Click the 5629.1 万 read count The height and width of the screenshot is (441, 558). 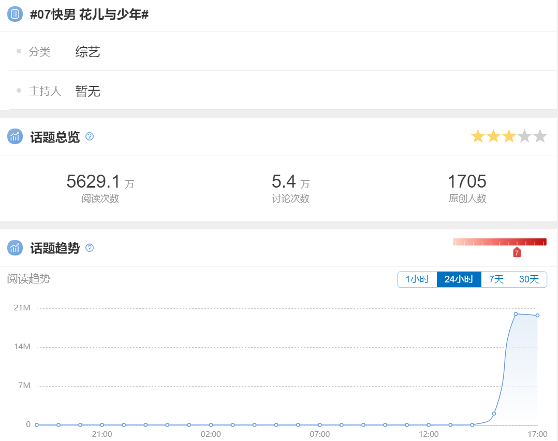100,181
